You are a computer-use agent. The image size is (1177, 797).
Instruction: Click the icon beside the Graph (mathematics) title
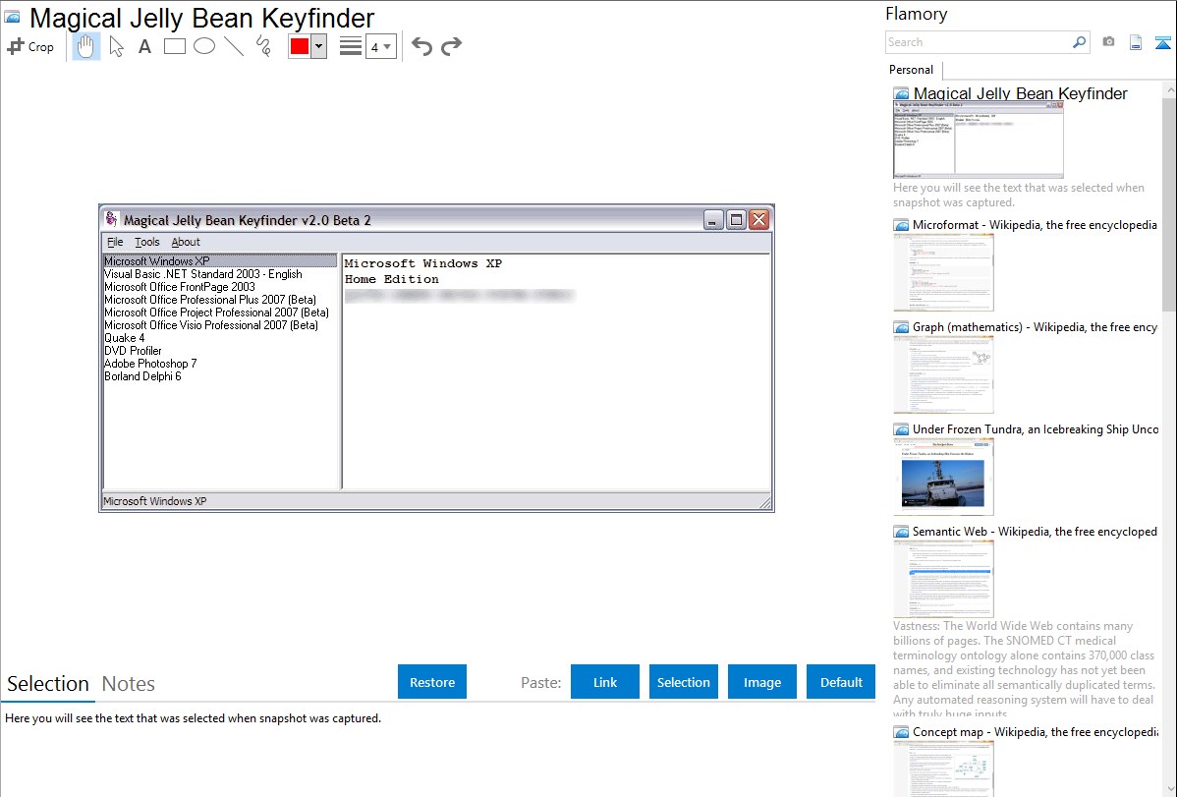[x=901, y=327]
